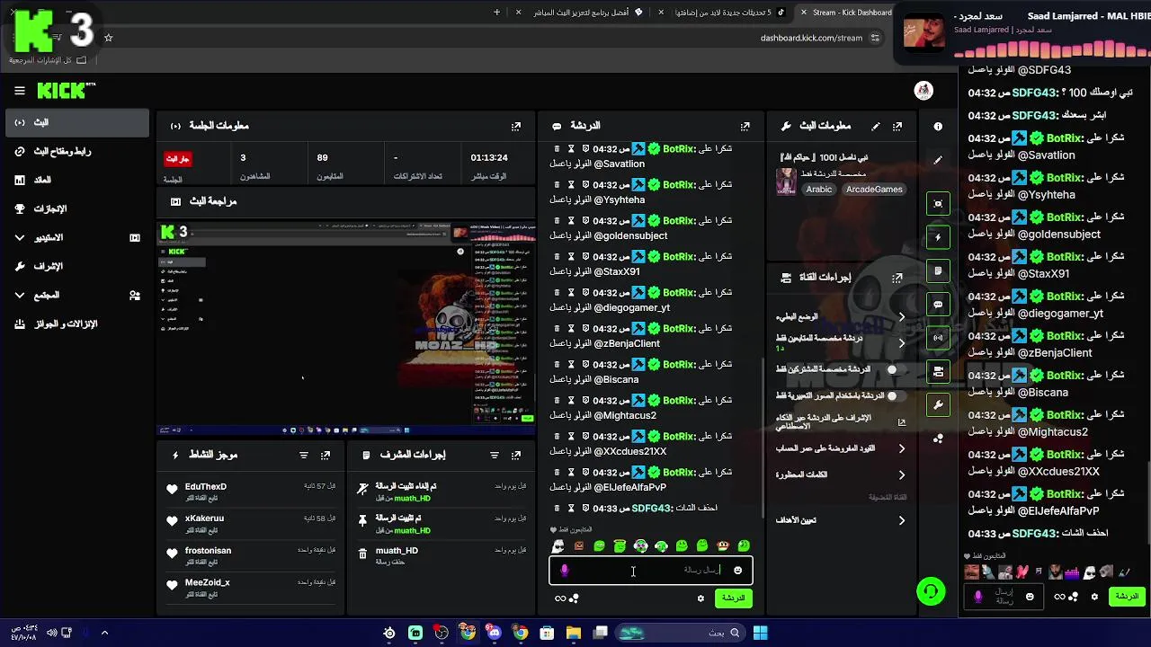Toggle the chat bubble panel icon

point(938,305)
